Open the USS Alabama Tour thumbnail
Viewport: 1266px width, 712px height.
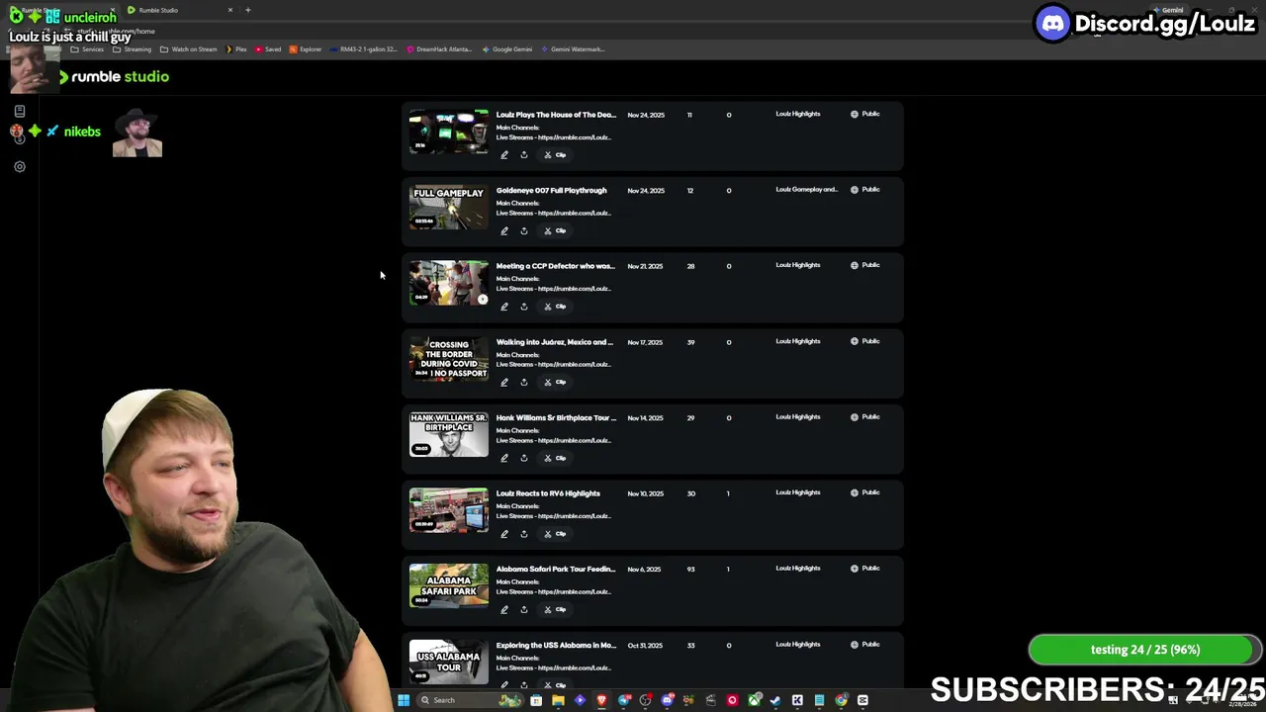449,662
